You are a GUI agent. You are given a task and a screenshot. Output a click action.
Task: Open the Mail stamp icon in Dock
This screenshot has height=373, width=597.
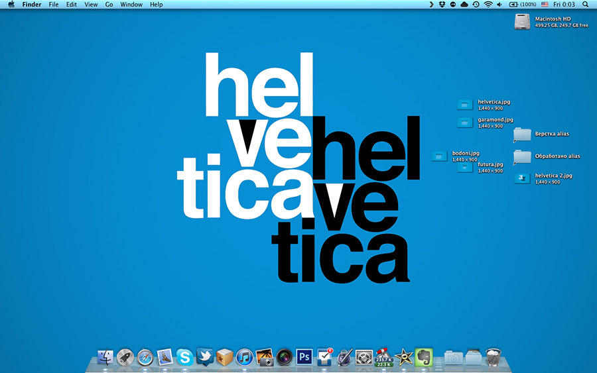[x=165, y=357]
